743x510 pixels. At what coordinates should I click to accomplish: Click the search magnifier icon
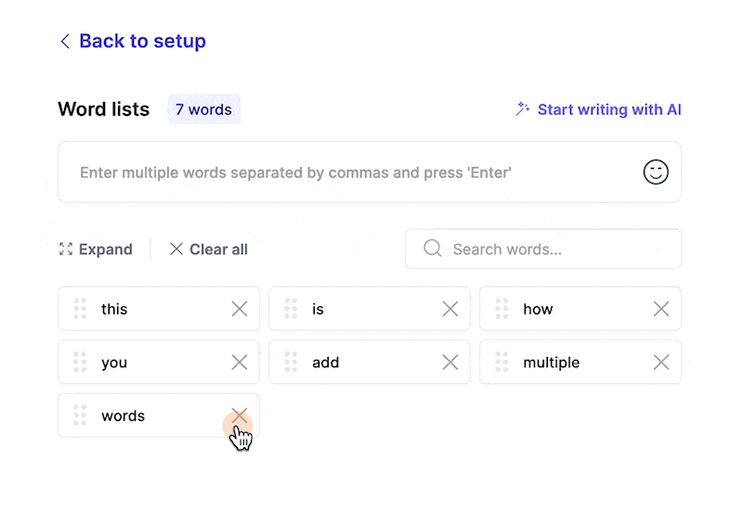click(432, 249)
